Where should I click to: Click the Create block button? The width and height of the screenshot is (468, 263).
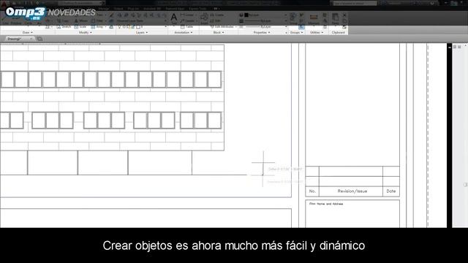(217, 15)
